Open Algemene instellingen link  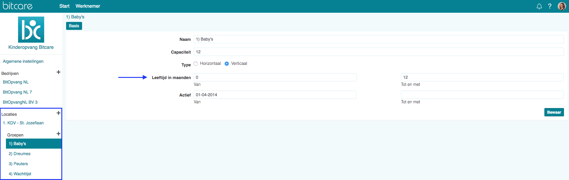tap(23, 61)
